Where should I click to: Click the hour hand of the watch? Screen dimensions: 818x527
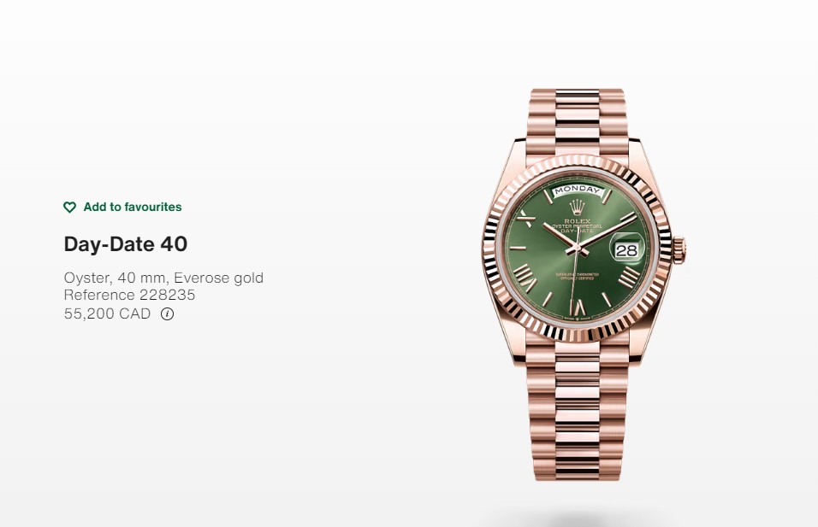[560, 237]
